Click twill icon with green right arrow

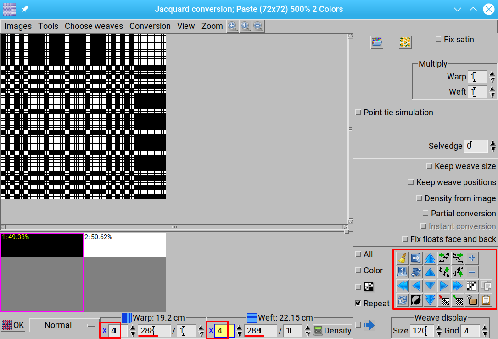444,258
